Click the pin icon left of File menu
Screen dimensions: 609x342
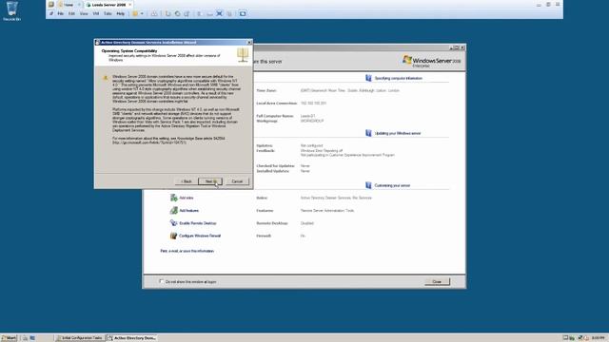[x=50, y=13]
